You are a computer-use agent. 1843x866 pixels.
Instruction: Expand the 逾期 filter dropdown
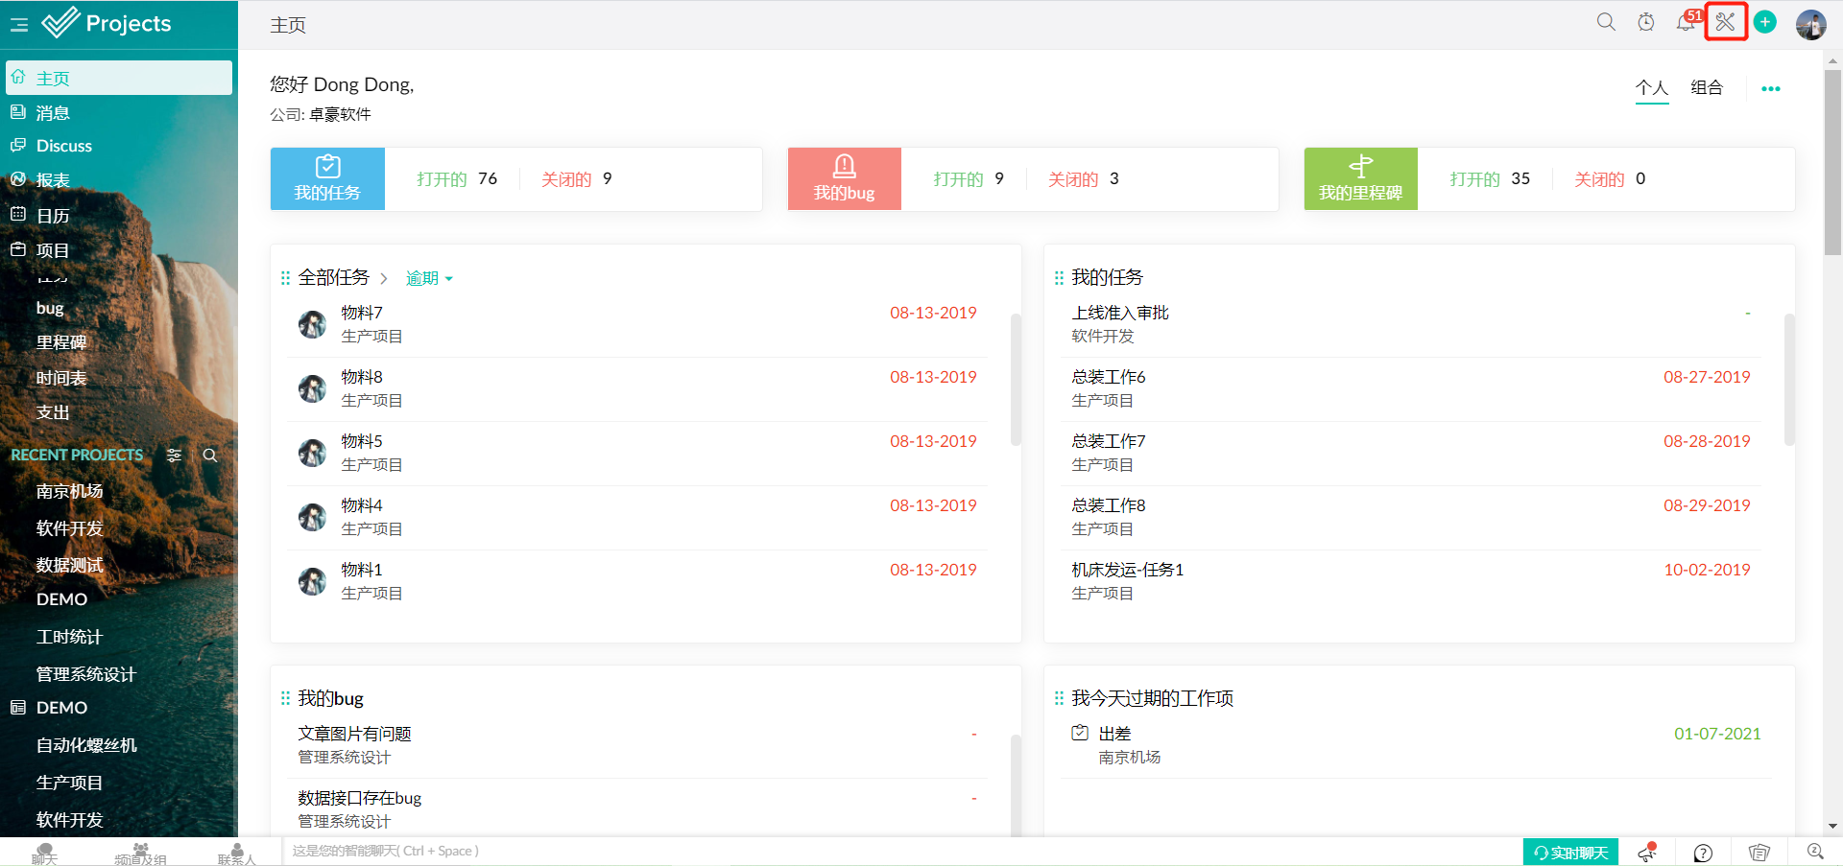tap(428, 278)
